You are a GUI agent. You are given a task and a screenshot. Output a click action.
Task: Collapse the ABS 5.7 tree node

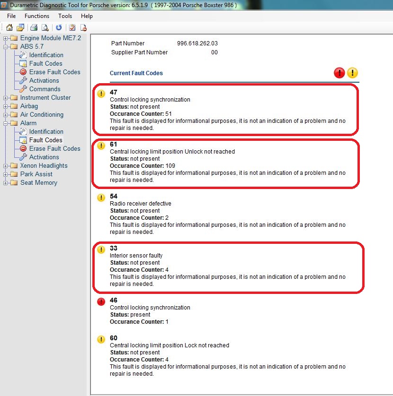(x=5, y=47)
